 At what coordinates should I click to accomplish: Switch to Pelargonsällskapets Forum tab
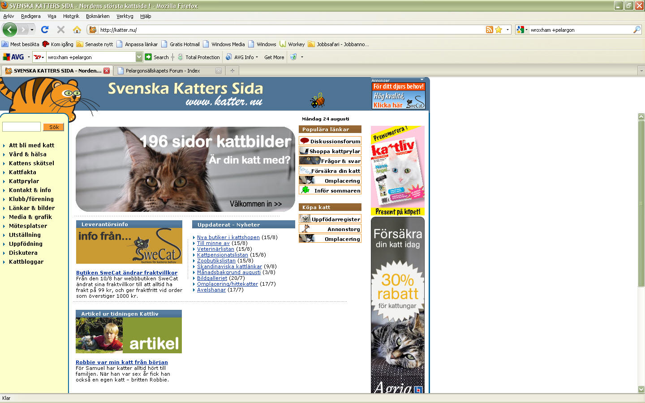tap(169, 71)
